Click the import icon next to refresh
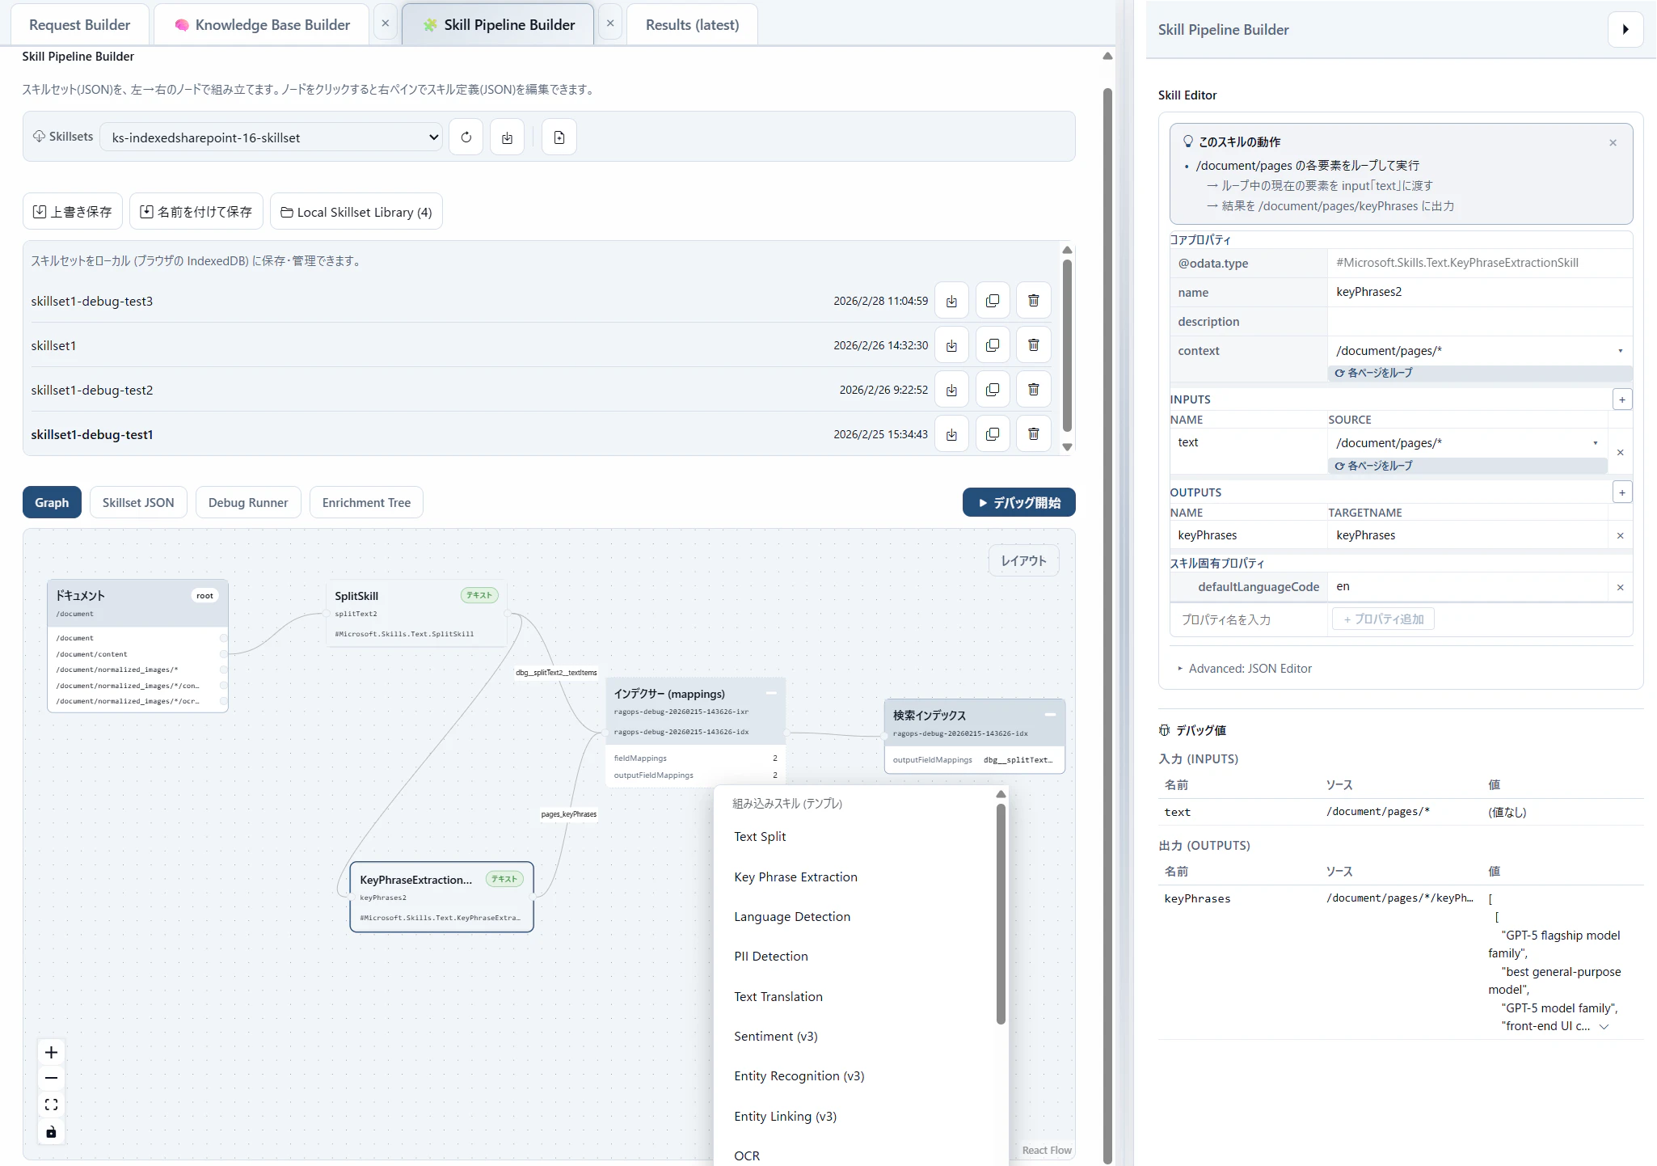The image size is (1657, 1166). (507, 137)
